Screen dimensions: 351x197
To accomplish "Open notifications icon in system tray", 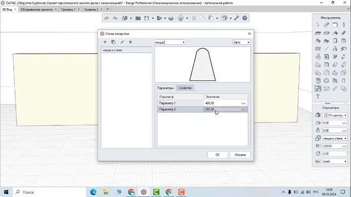I will (343, 192).
